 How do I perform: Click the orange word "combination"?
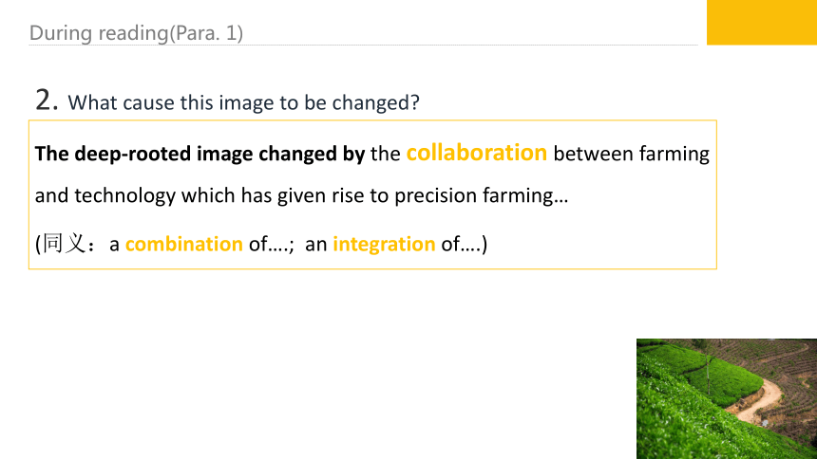(x=184, y=244)
